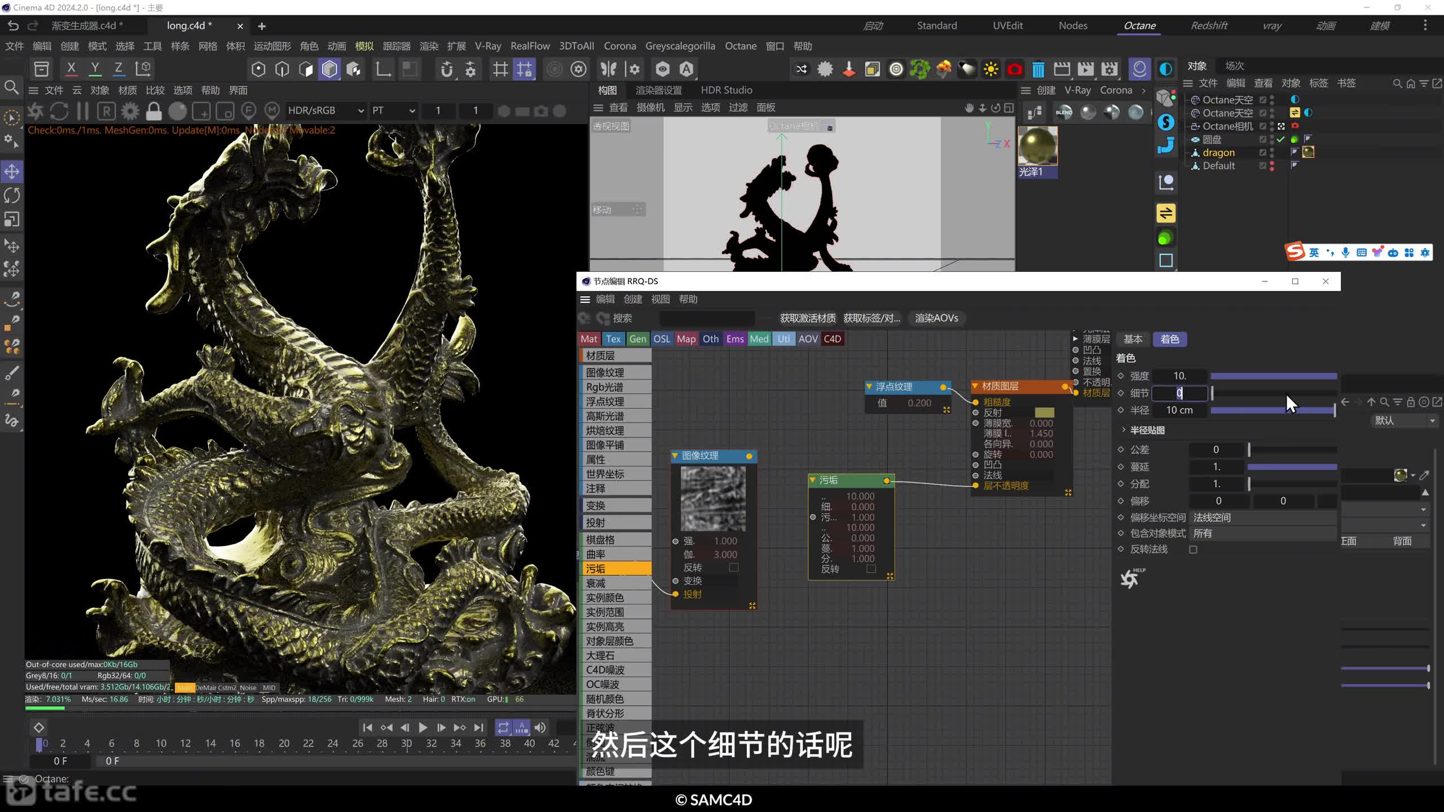Expand the 半径贴图 section
Image resolution: width=1444 pixels, height=812 pixels.
coord(1124,430)
